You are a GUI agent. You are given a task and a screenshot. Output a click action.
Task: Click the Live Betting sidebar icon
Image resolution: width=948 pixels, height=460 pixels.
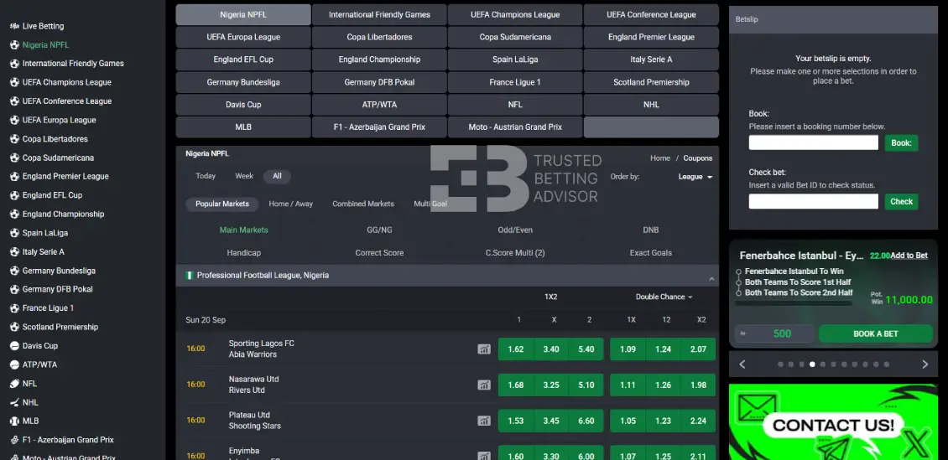[14, 26]
